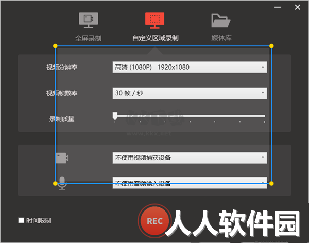Open the 视频分辨率 resolution dropdown
This screenshot has width=309, height=243.
190,67
